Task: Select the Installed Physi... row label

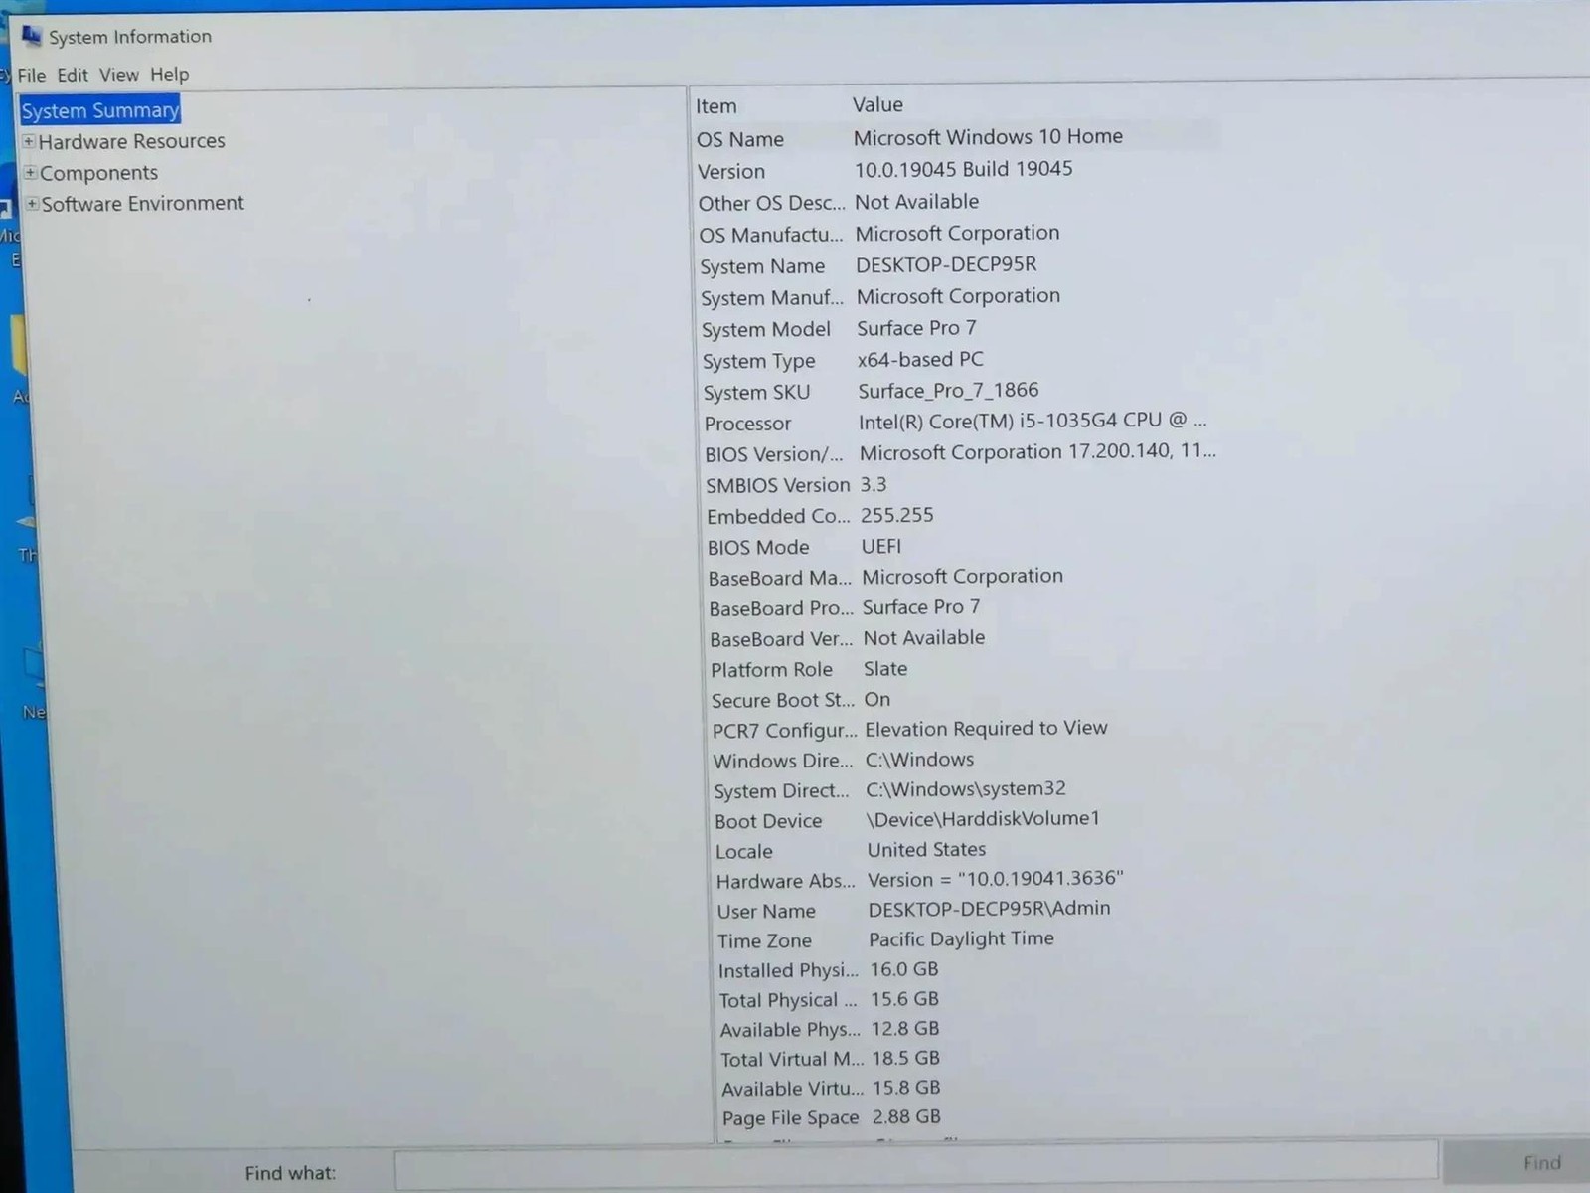Action: tap(788, 971)
